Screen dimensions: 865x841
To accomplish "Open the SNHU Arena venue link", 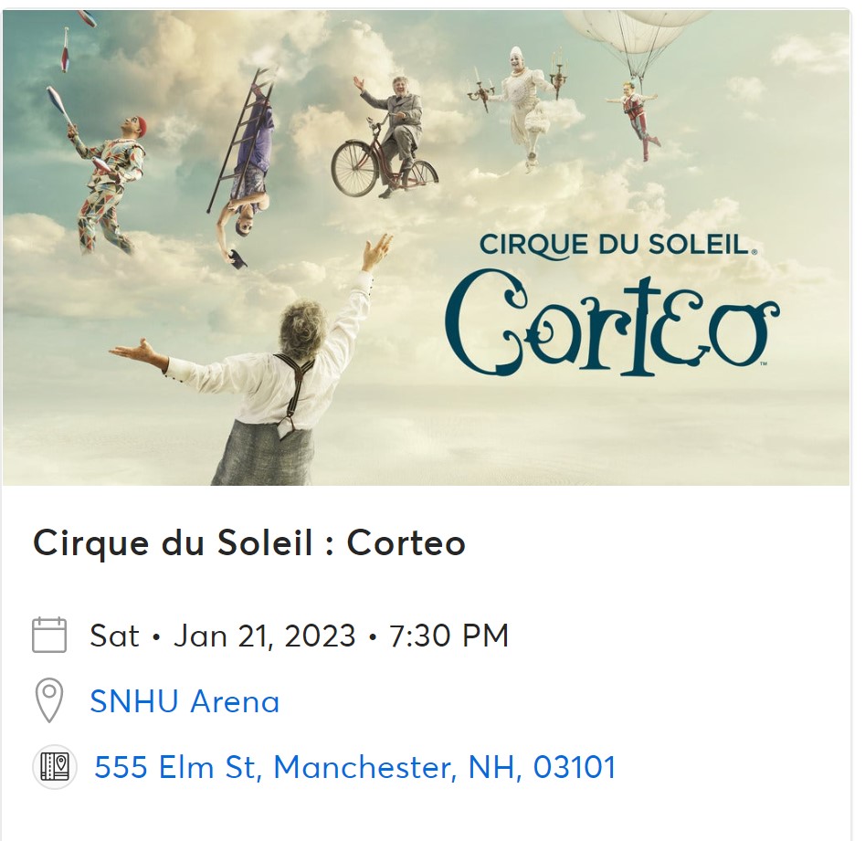I will click(x=185, y=701).
